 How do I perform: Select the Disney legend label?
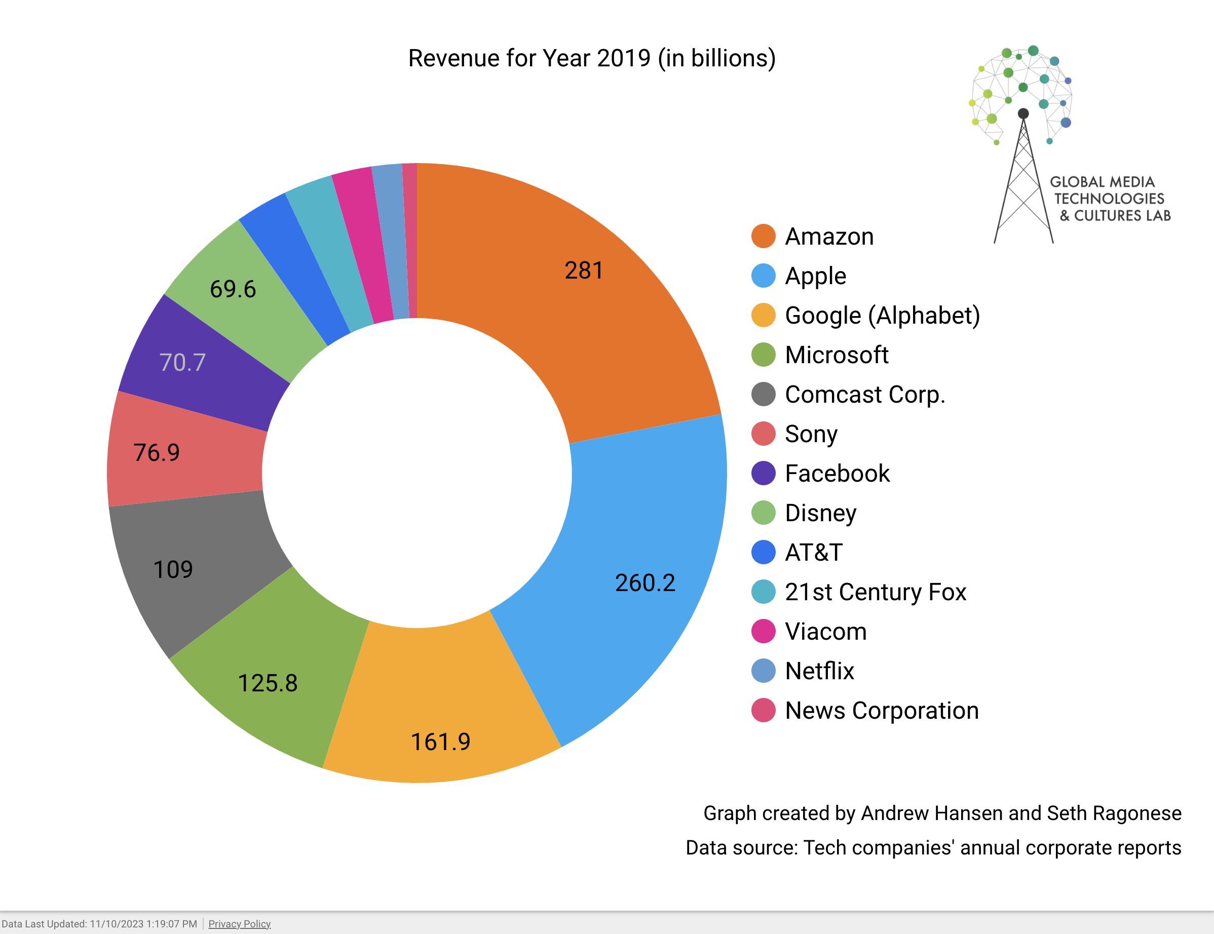pyautogui.click(x=820, y=513)
